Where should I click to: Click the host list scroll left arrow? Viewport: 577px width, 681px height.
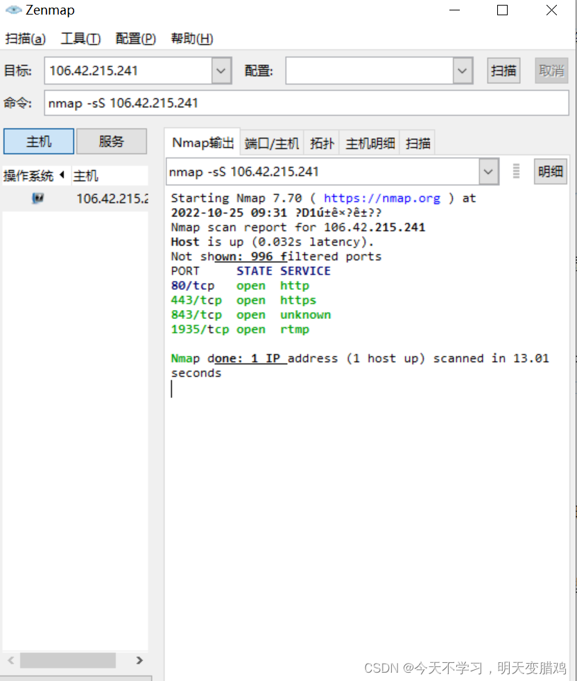click(x=11, y=660)
